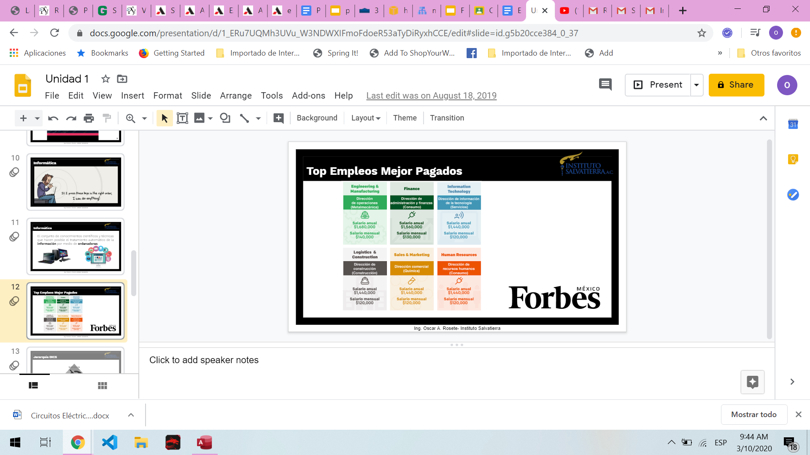Click the Share button
810x455 pixels.
coord(736,85)
